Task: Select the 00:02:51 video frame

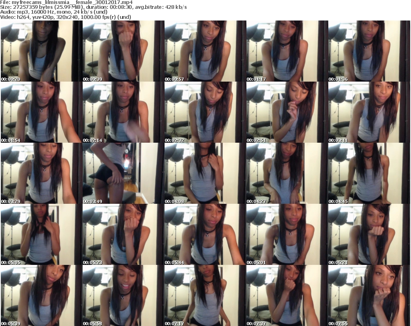Action: click(x=287, y=112)
